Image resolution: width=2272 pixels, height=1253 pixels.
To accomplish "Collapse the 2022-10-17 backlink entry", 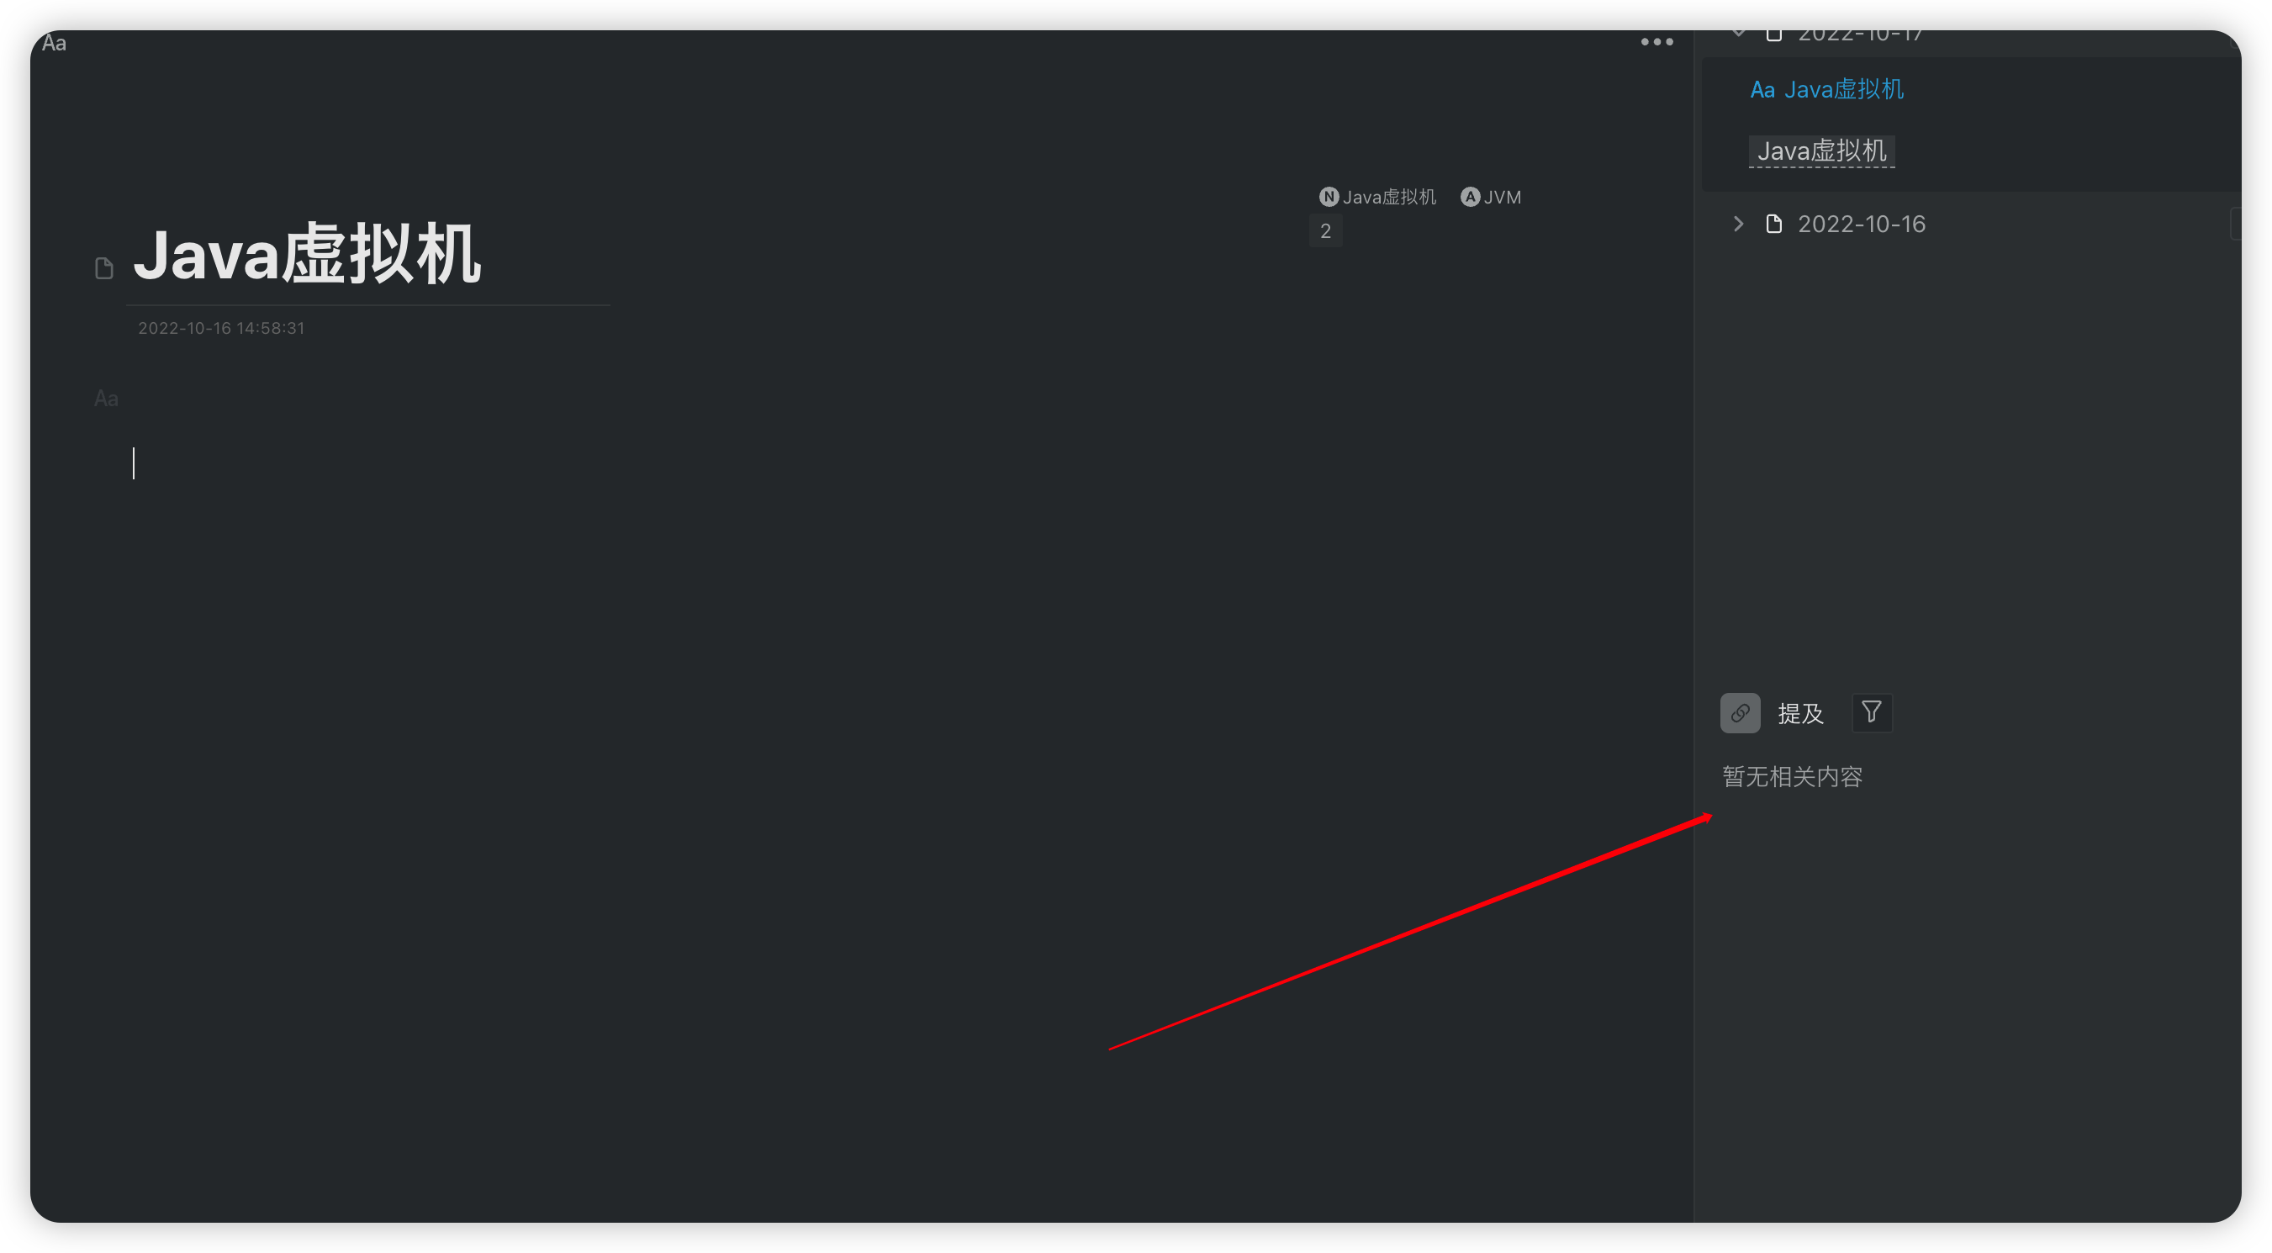I will click(x=1738, y=34).
